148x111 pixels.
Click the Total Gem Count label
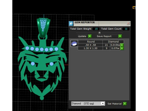click(x=111, y=29)
